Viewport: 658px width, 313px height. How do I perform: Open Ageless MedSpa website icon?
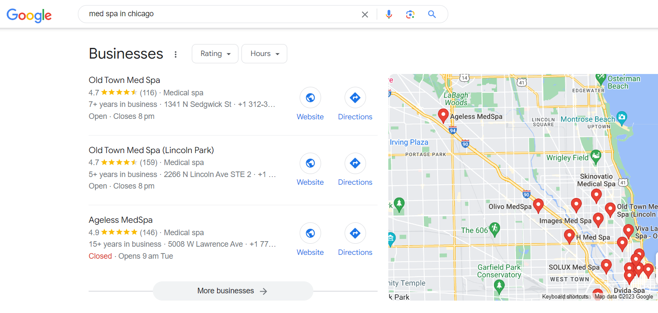[310, 233]
